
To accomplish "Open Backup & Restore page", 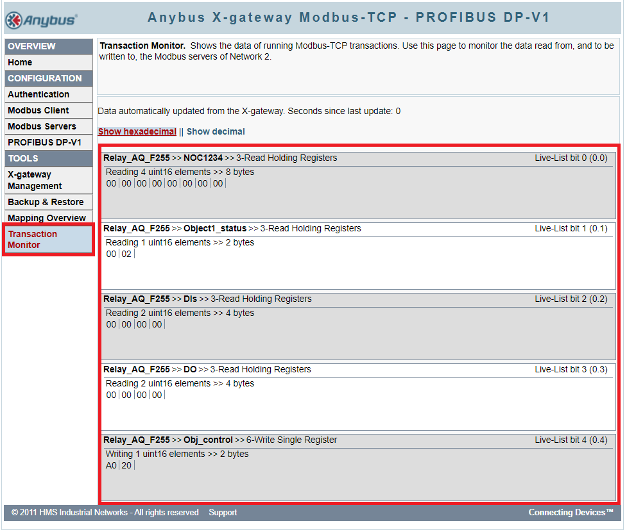I will pos(48,202).
